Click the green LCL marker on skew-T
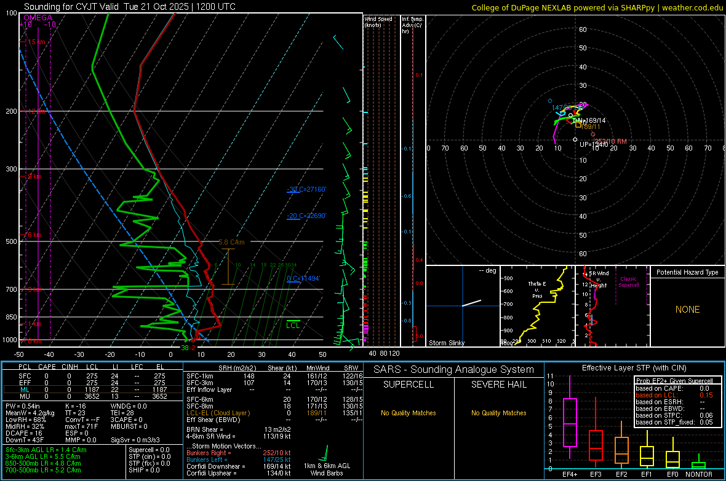This screenshot has height=481, width=726. pos(293,324)
